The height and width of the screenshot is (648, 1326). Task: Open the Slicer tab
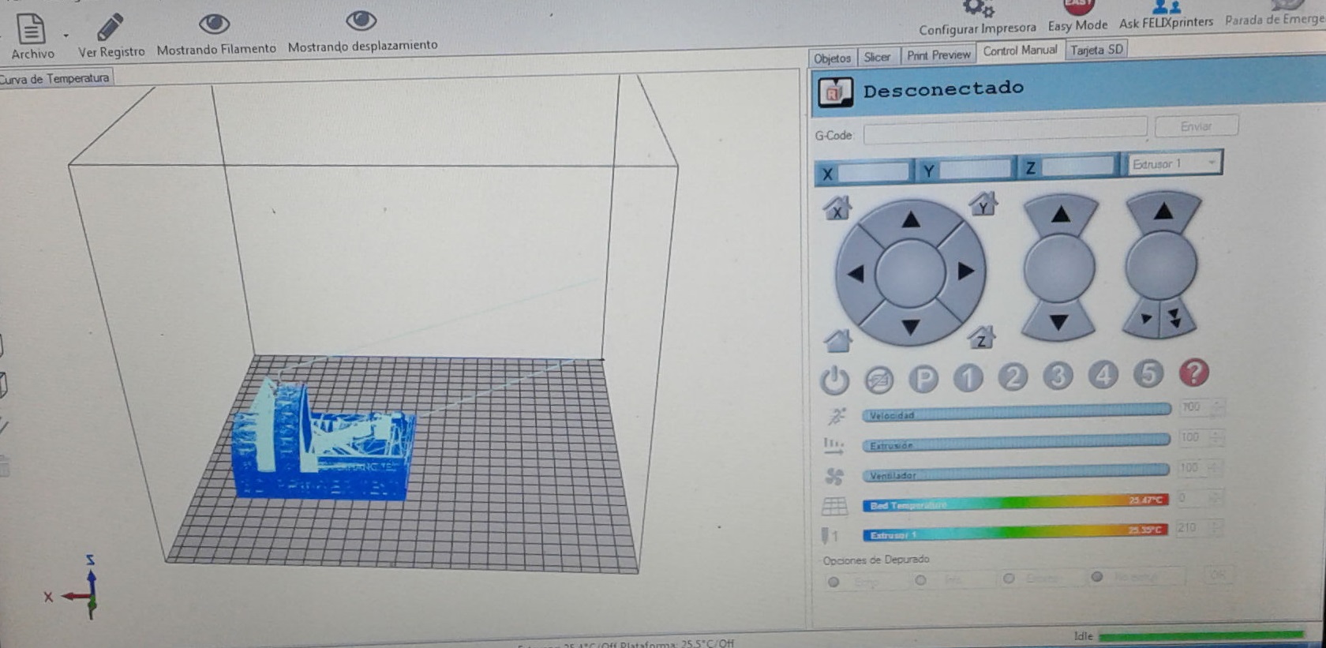point(877,57)
